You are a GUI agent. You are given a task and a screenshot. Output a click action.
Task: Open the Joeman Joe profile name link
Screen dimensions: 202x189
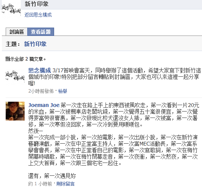pos(44,105)
